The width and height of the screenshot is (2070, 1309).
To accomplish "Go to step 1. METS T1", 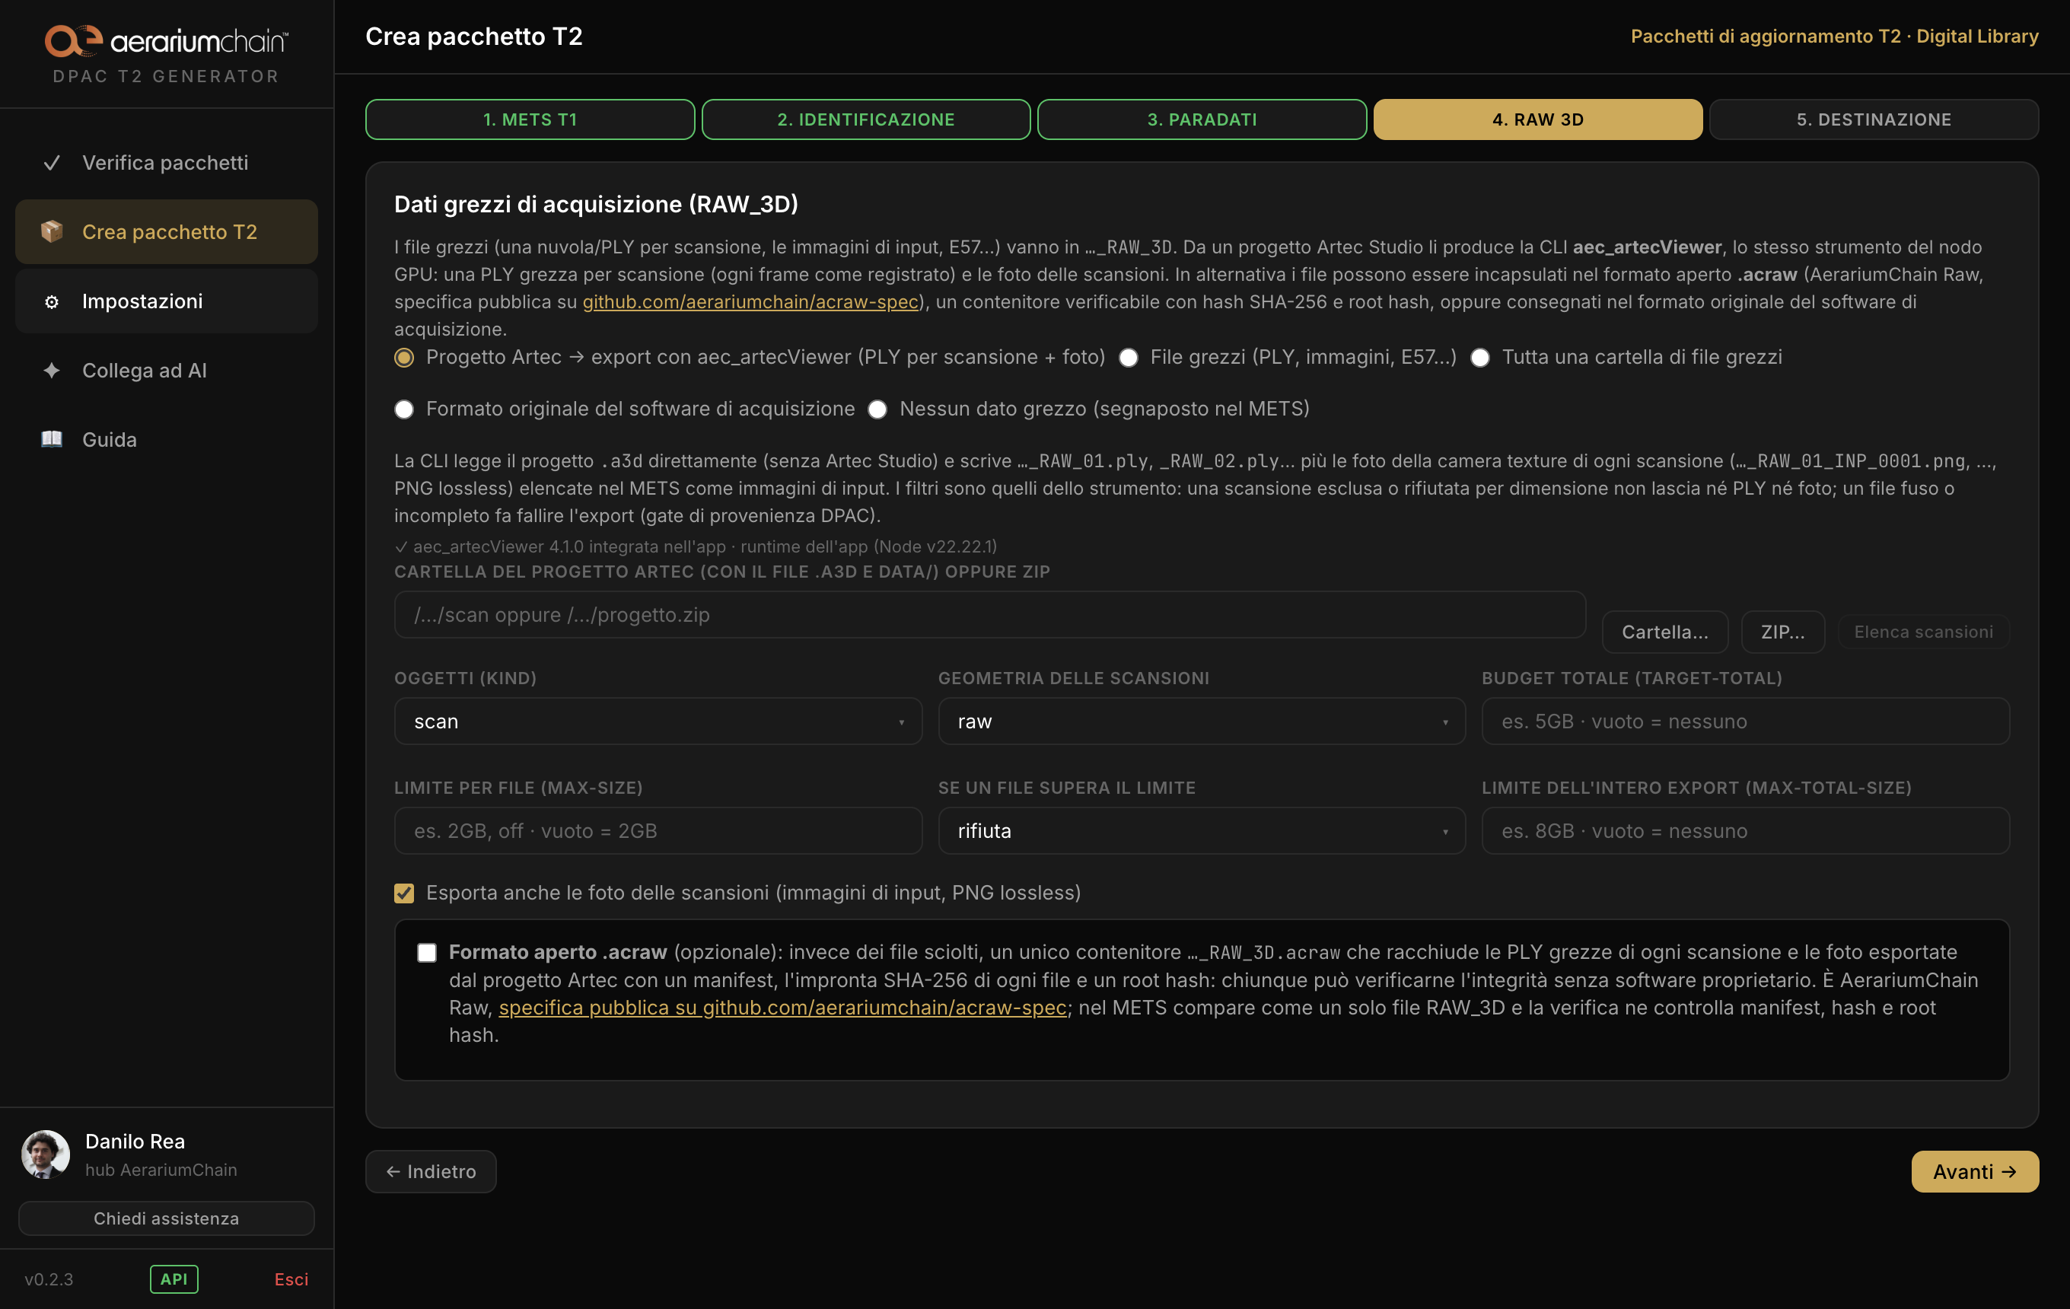I will coord(530,119).
